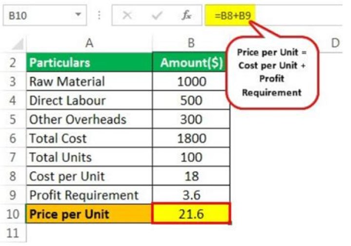Click the Amount($) header cell
351x246 pixels.
click(x=191, y=63)
